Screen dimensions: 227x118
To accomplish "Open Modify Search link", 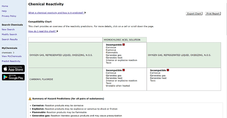I will point(9,34).
